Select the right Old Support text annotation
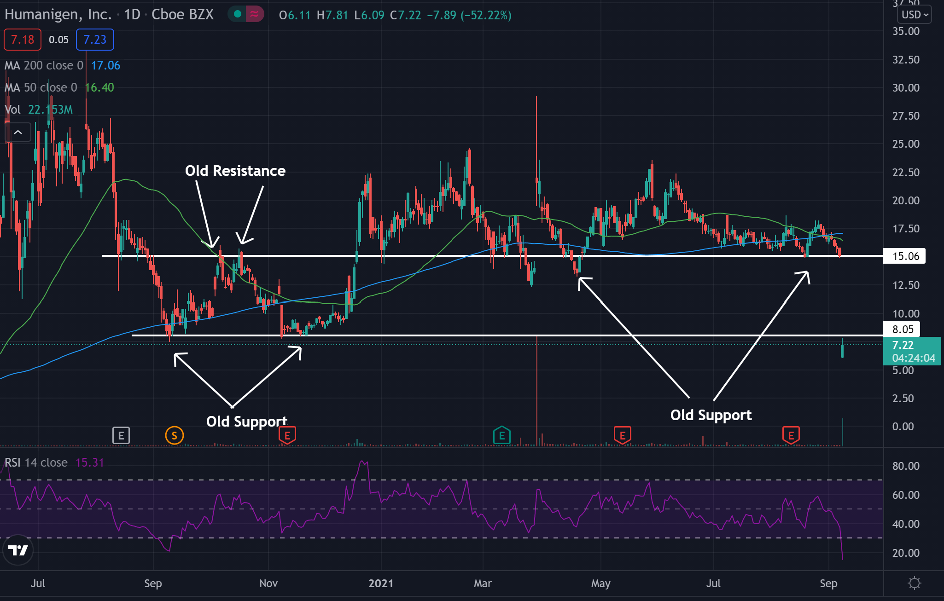The image size is (944, 601). pyautogui.click(x=711, y=415)
